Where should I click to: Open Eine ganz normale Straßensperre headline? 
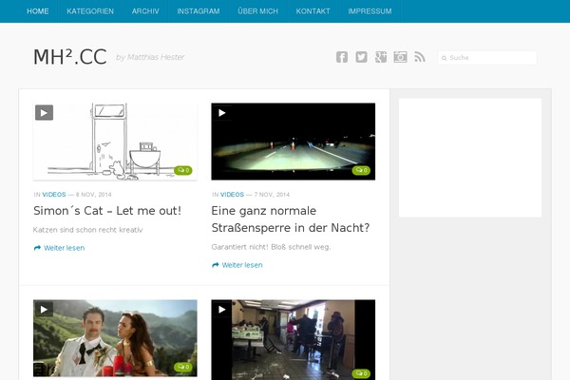(291, 219)
